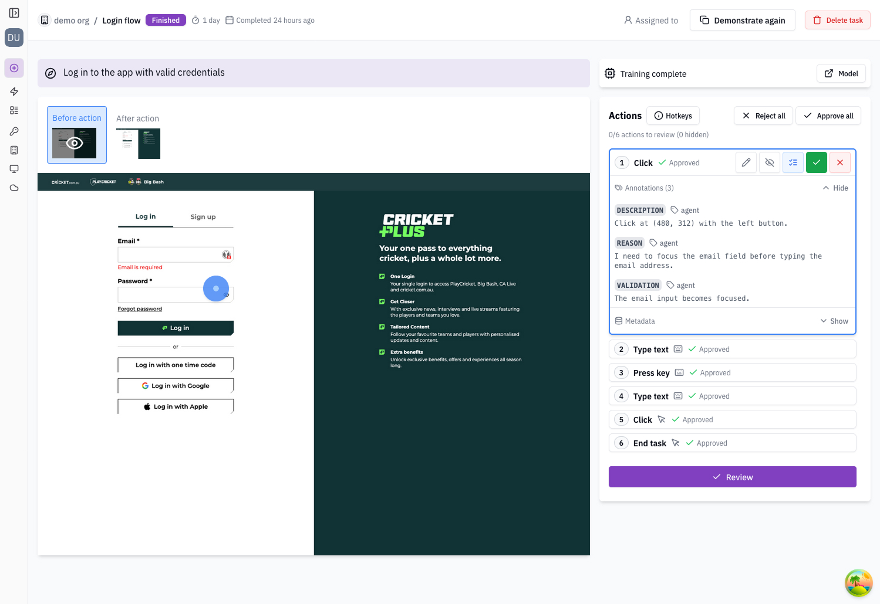This screenshot has width=880, height=604.
Task: Expand action 4 Type text row
Action: pyautogui.click(x=733, y=396)
